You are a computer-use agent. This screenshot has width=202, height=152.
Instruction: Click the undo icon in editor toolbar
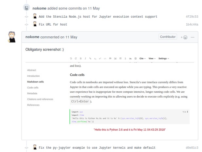[x=71, y=58]
